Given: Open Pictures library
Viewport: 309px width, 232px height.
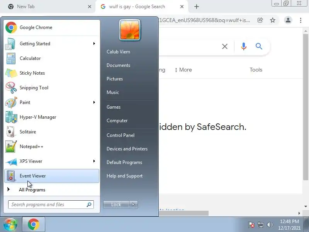Looking at the screenshot, I should click(x=115, y=79).
